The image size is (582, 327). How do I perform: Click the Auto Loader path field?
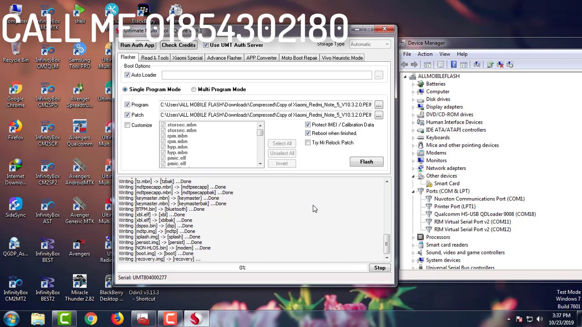[267, 75]
